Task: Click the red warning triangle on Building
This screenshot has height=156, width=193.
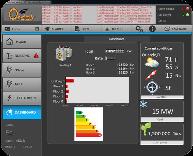Action: (36, 55)
